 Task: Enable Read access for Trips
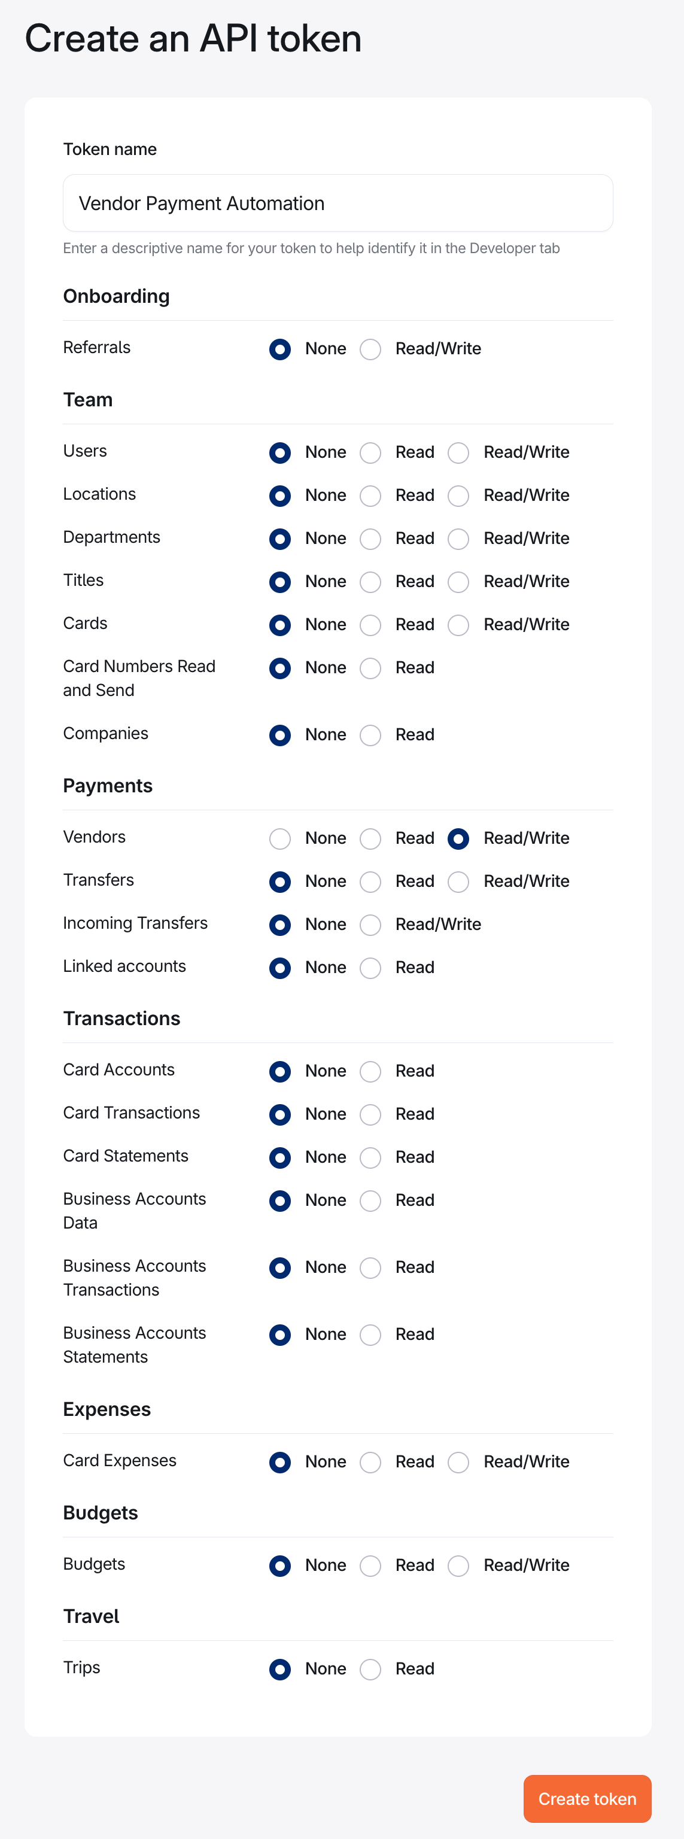(370, 1669)
